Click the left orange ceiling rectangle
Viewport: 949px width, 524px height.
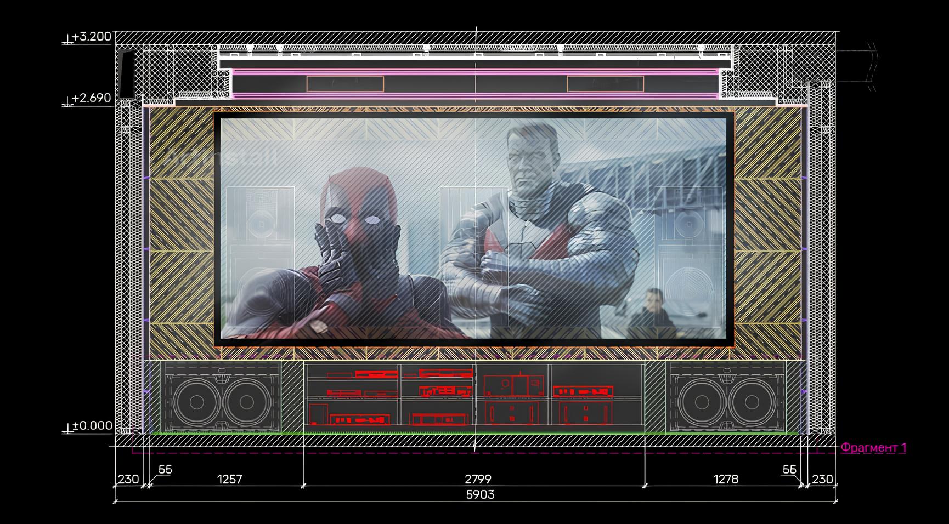pos(345,84)
